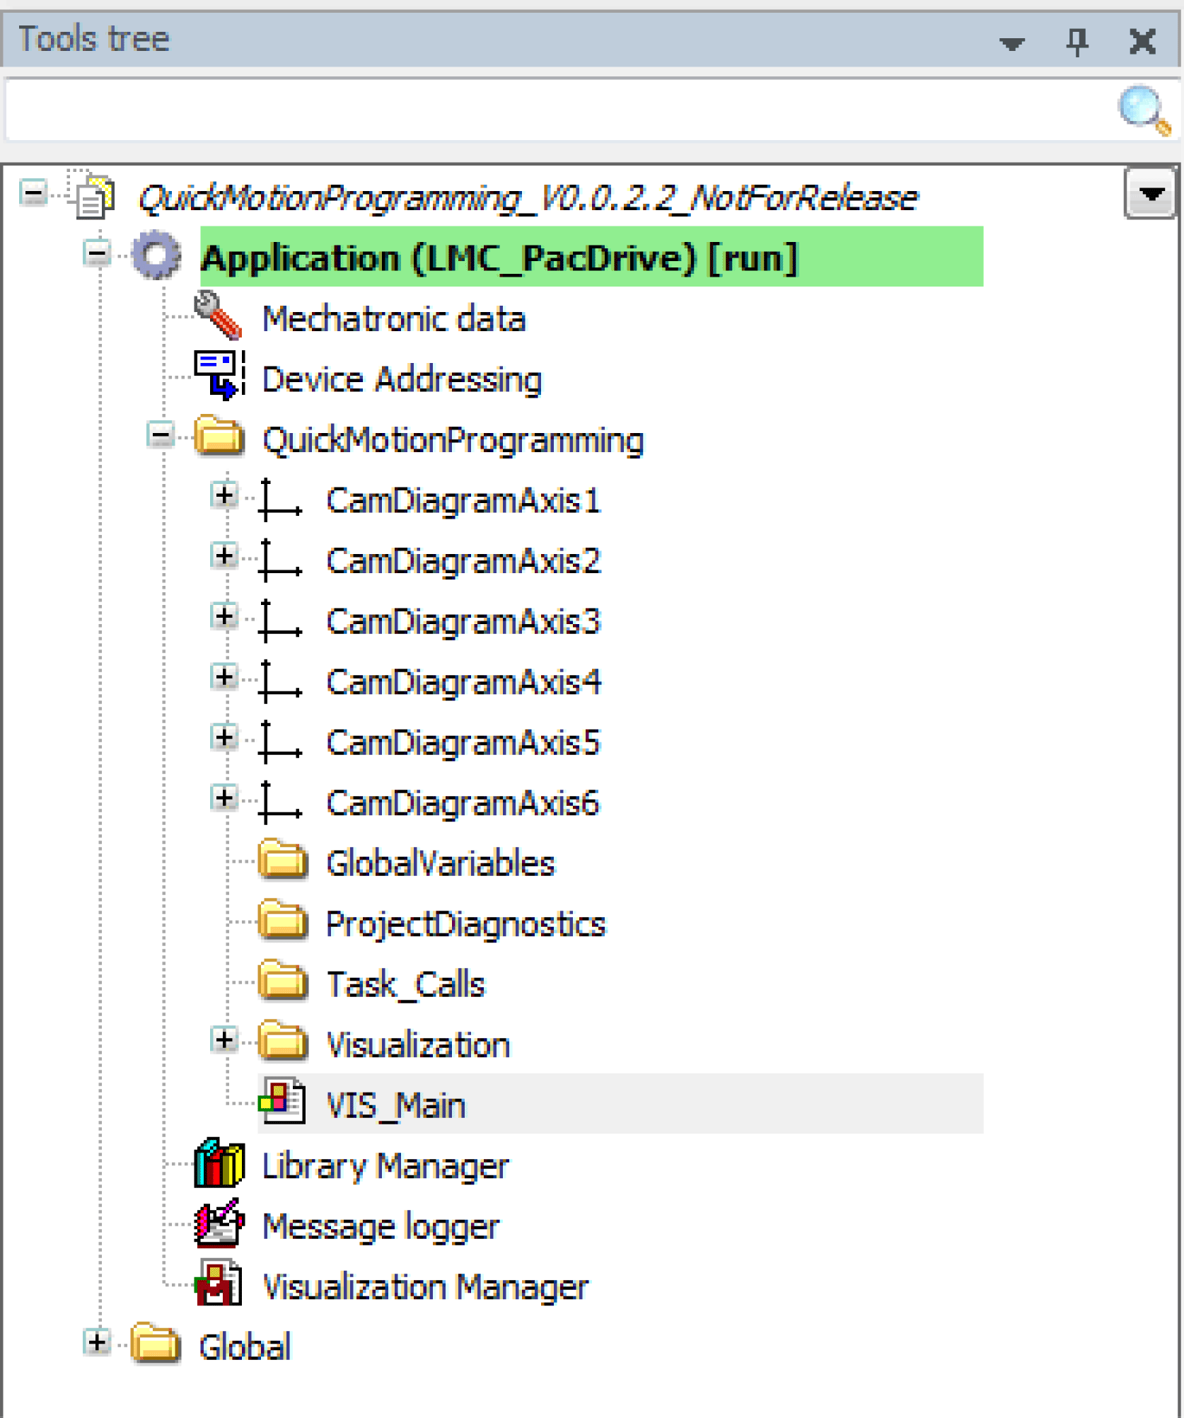Image resolution: width=1184 pixels, height=1418 pixels.
Task: Collapse the QuickMotionProgramming folder node
Action: click(x=161, y=434)
